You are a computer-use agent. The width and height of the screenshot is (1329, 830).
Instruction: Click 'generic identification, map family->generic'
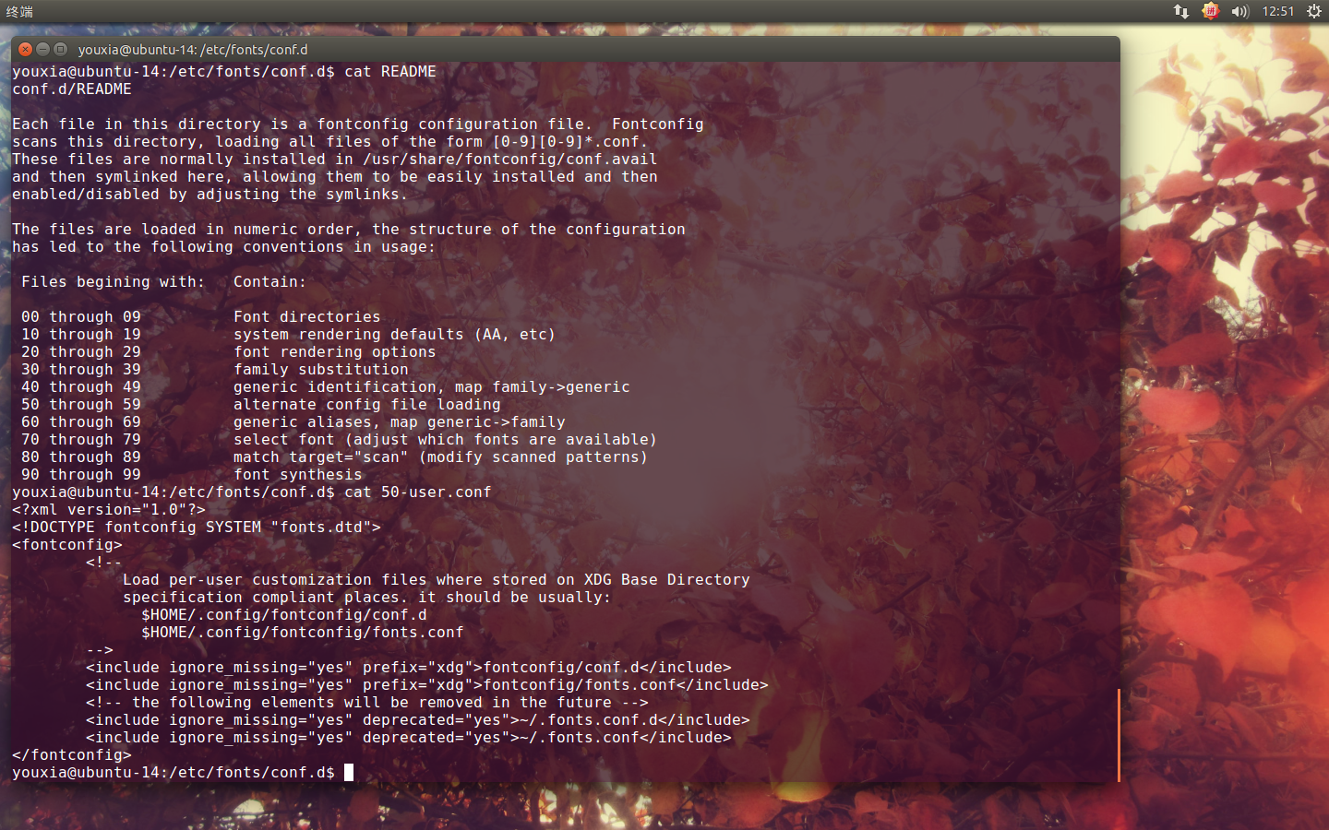432,386
